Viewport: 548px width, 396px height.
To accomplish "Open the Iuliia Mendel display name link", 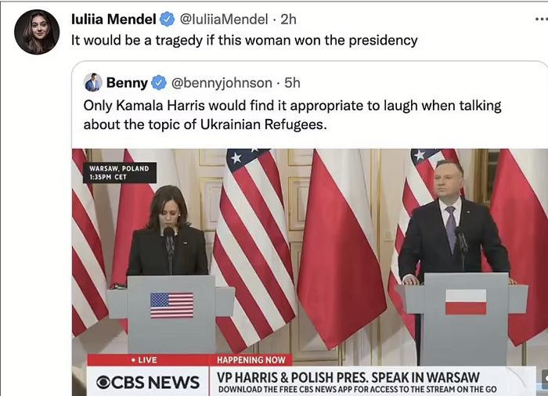I will coord(114,20).
